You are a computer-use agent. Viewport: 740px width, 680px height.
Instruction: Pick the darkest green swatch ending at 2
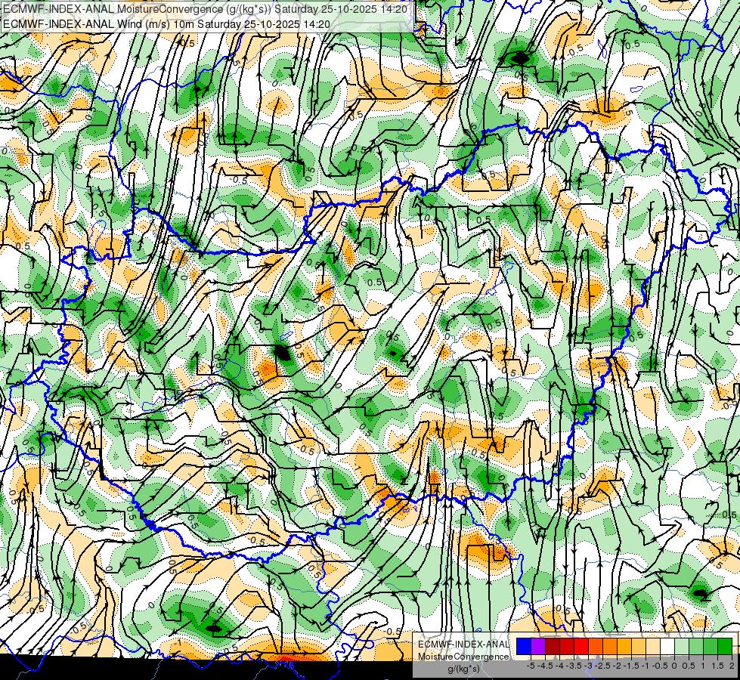click(x=725, y=646)
